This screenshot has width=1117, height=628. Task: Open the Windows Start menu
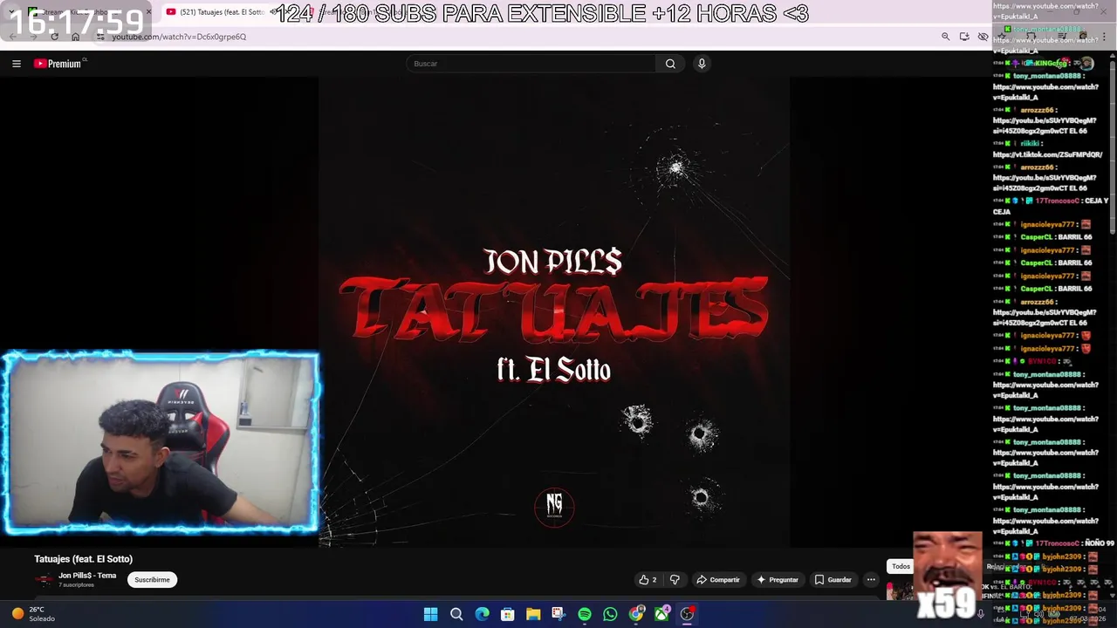click(430, 614)
